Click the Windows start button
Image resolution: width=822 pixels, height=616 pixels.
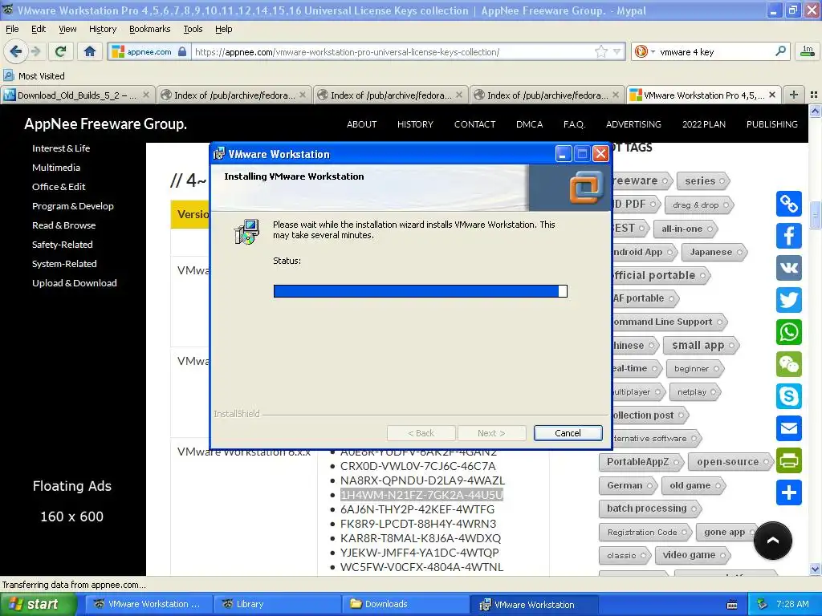tap(38, 604)
